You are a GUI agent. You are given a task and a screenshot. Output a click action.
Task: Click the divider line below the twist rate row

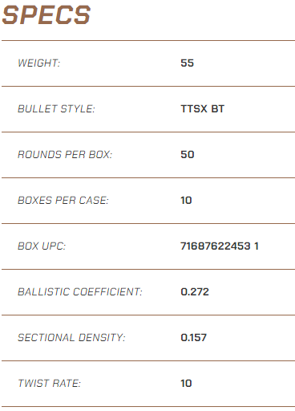(148, 406)
